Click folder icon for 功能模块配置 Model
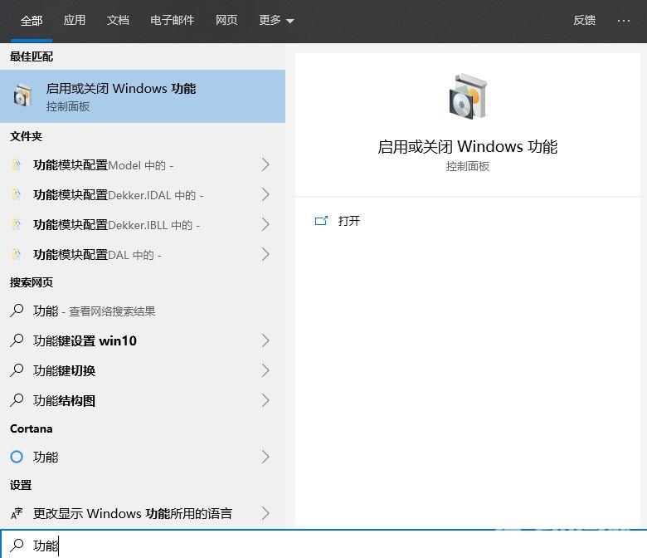Image resolution: width=647 pixels, height=558 pixels. tap(16, 165)
